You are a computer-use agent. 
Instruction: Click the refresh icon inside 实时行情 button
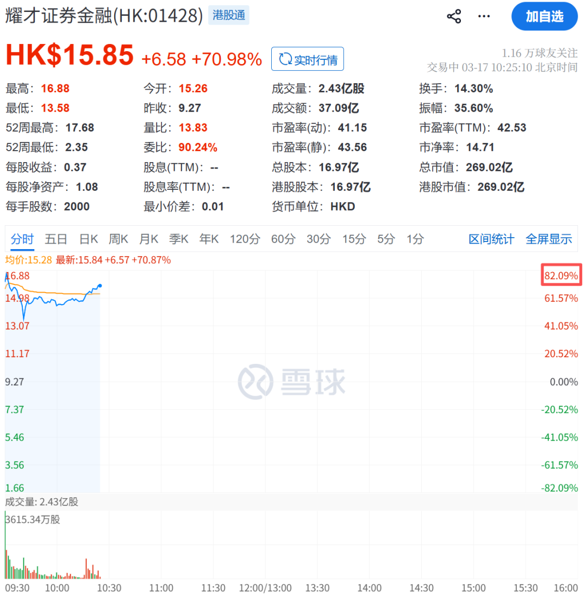(284, 59)
